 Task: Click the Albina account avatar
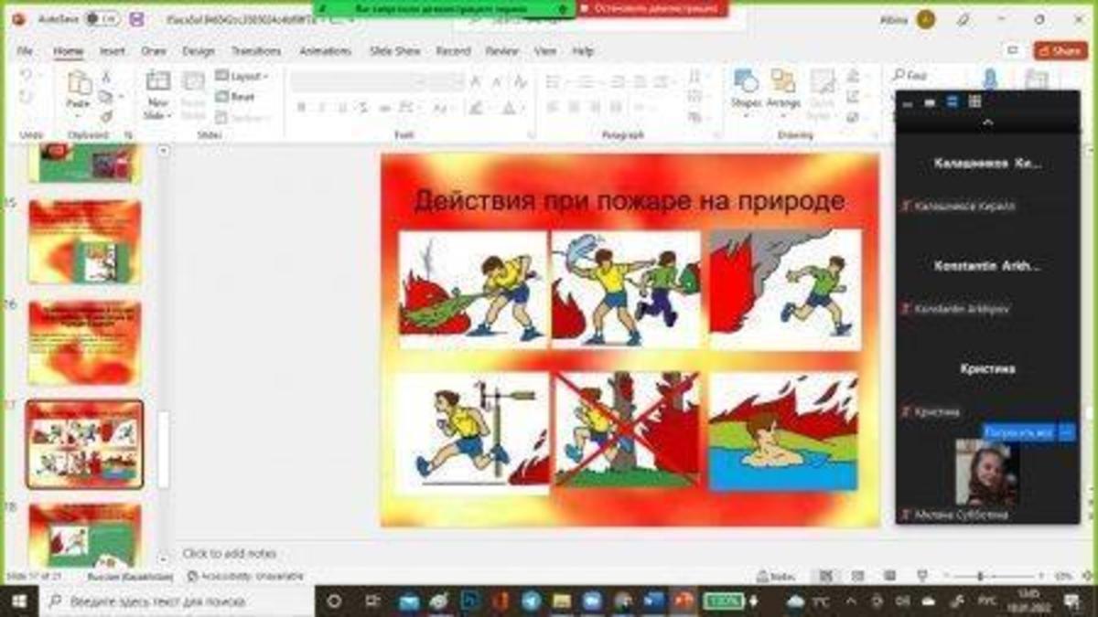926,19
